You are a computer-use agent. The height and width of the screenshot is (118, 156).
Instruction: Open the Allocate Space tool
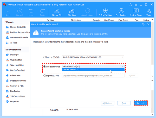click(87, 12)
